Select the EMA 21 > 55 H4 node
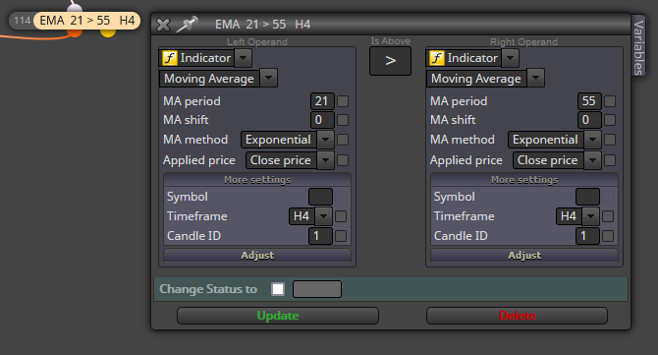658x355 pixels. pos(86,21)
